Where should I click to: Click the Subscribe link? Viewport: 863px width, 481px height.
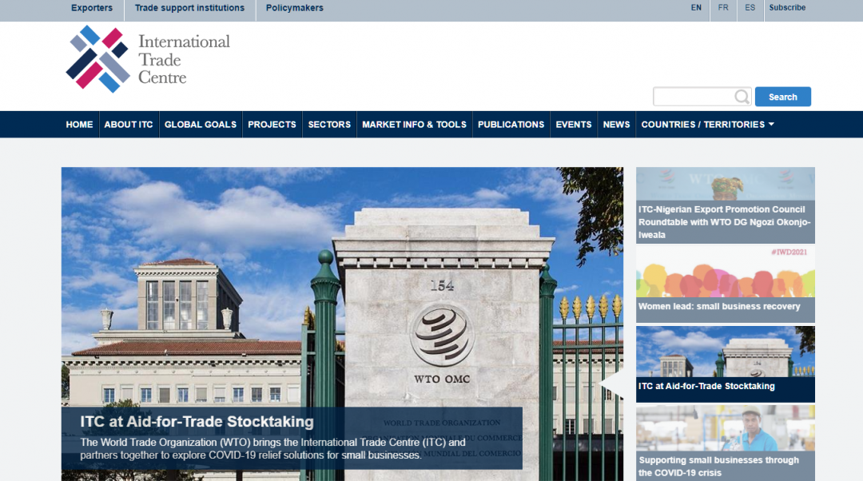pyautogui.click(x=787, y=8)
